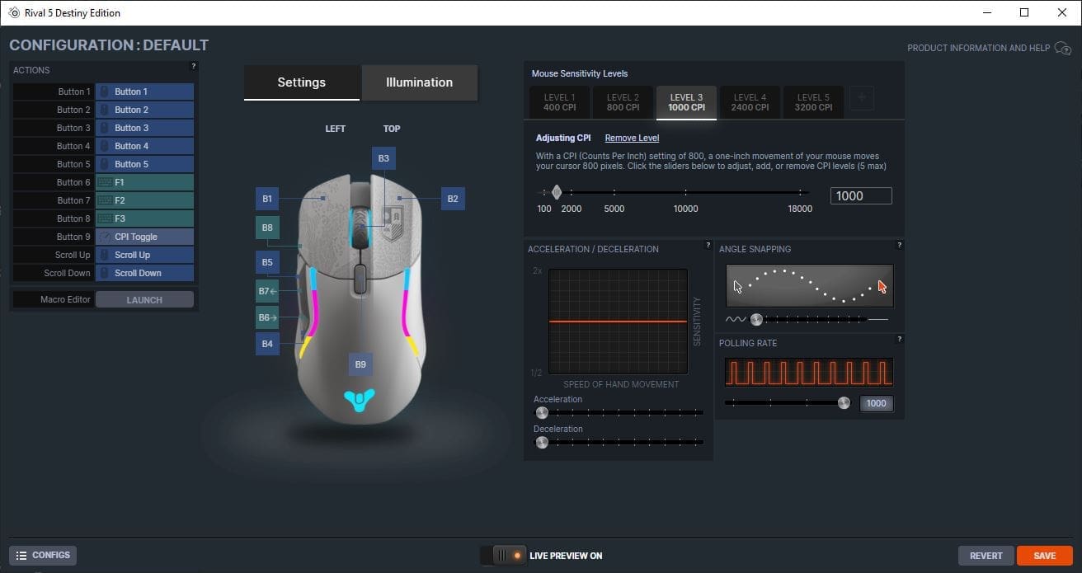Select Level 5 3200 CPI tab
The height and width of the screenshot is (573, 1082).
813,102
